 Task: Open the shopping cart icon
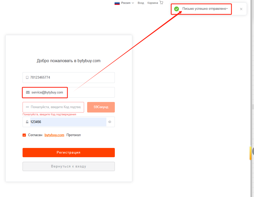[161, 3]
